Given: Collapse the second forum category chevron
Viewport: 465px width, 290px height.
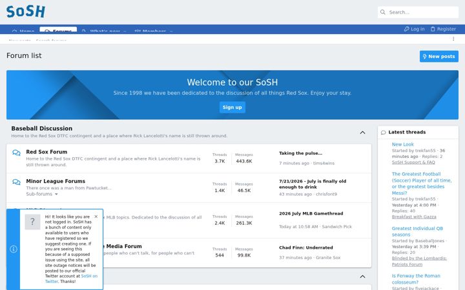Looking at the screenshot, I should point(362,276).
